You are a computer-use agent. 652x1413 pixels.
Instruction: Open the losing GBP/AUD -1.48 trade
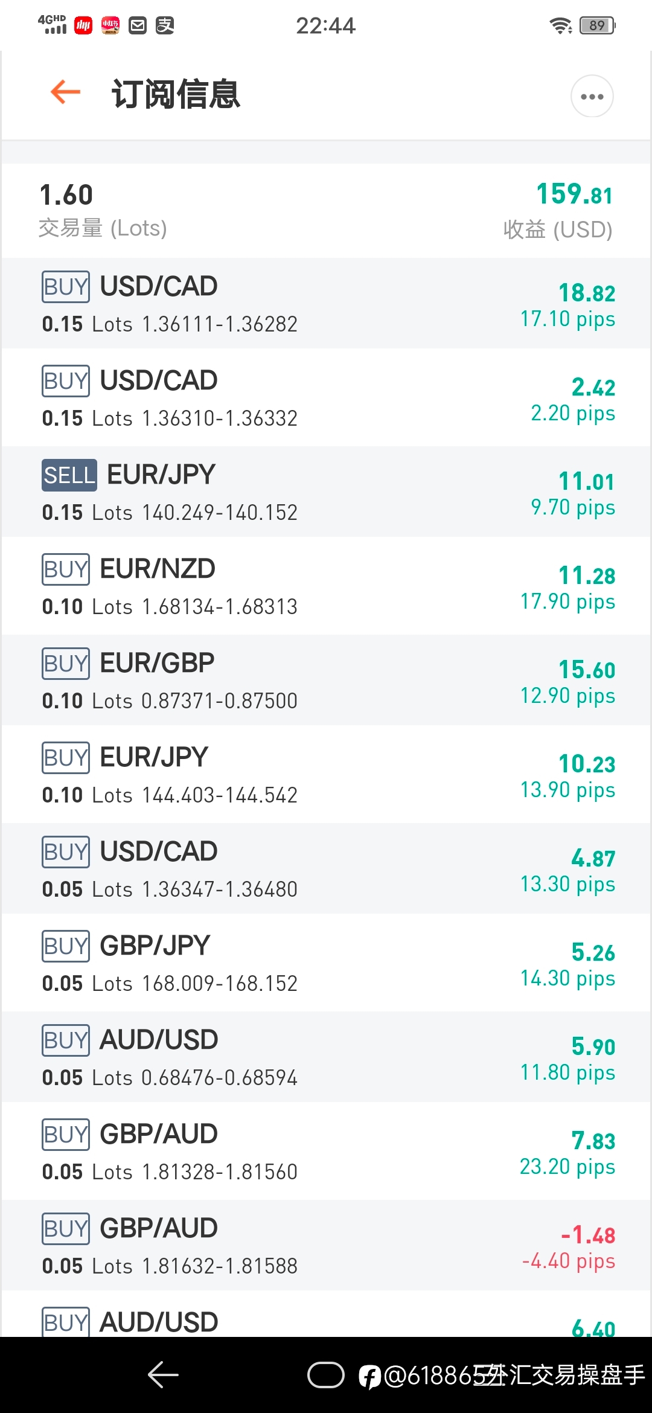pyautogui.click(x=326, y=1246)
